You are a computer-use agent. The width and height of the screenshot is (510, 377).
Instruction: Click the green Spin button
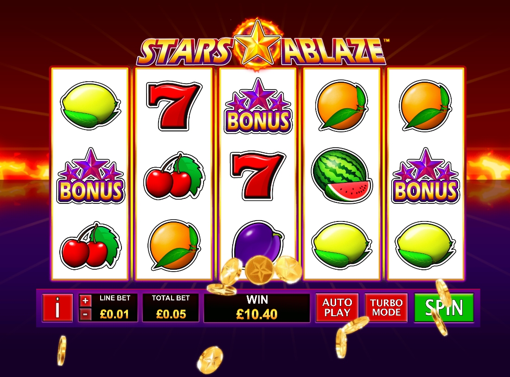tap(444, 308)
